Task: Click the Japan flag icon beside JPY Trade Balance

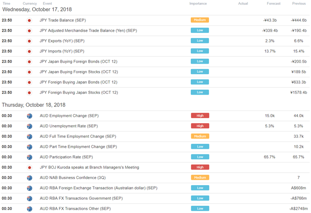Action: click(29, 21)
